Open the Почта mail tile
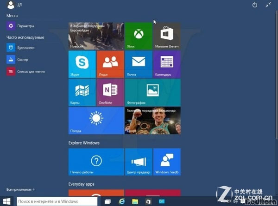 [x=139, y=64]
